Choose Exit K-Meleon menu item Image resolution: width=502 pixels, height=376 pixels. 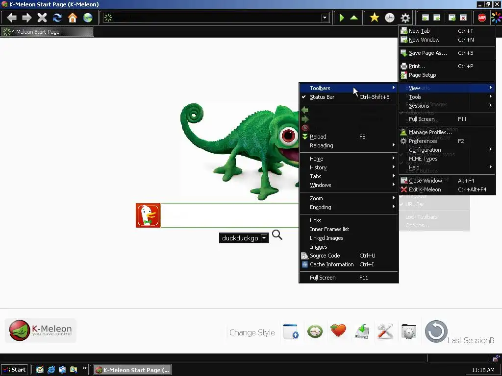click(x=447, y=189)
